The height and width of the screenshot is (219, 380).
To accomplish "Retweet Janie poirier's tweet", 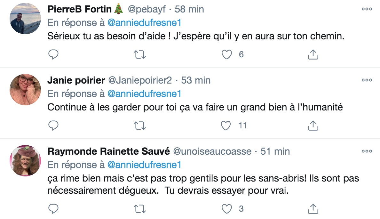I will click(140, 126).
